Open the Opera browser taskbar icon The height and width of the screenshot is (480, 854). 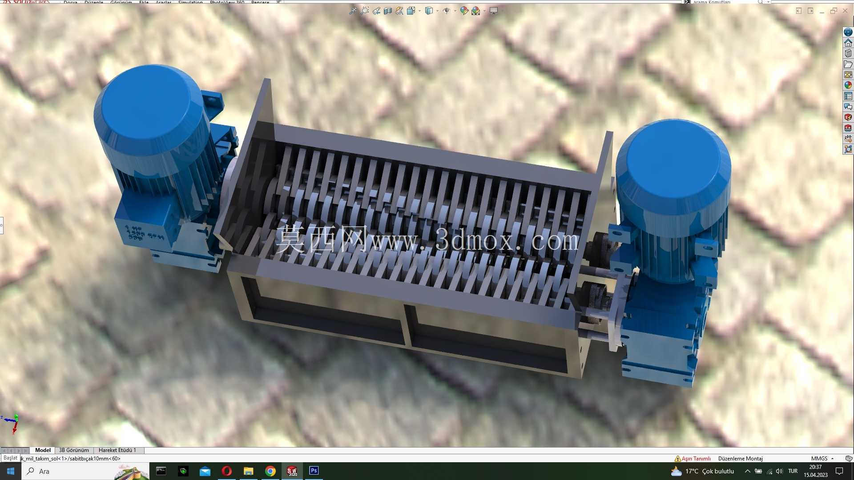(226, 471)
